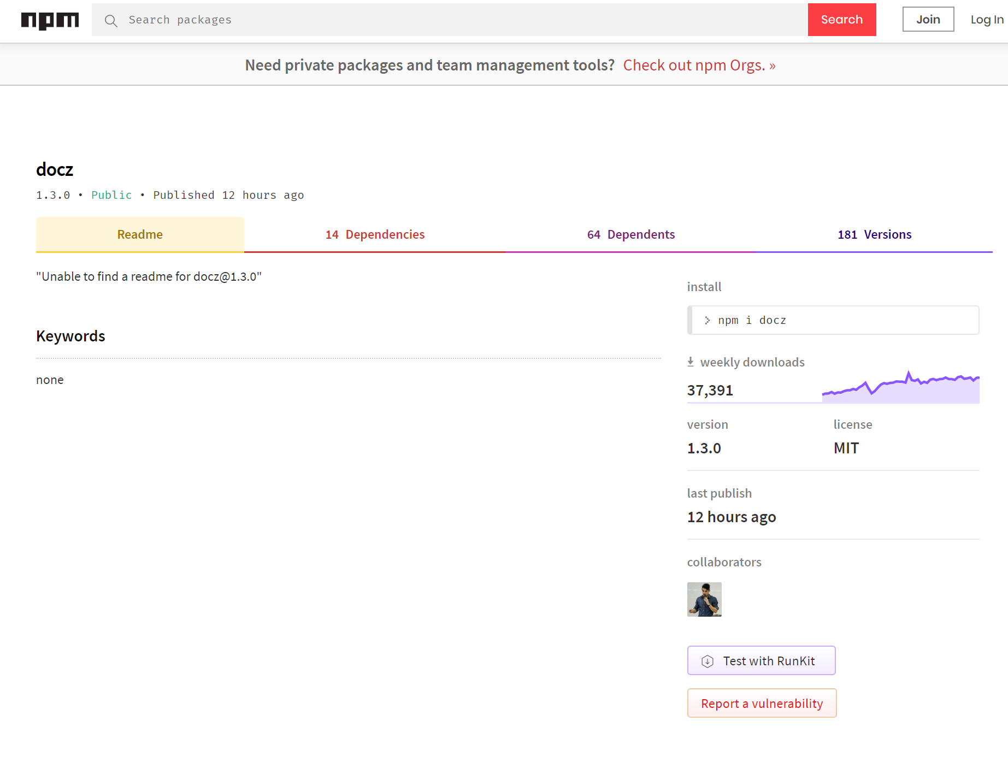Open the Check out npm Orgs link
1008x774 pixels.
[x=699, y=65]
